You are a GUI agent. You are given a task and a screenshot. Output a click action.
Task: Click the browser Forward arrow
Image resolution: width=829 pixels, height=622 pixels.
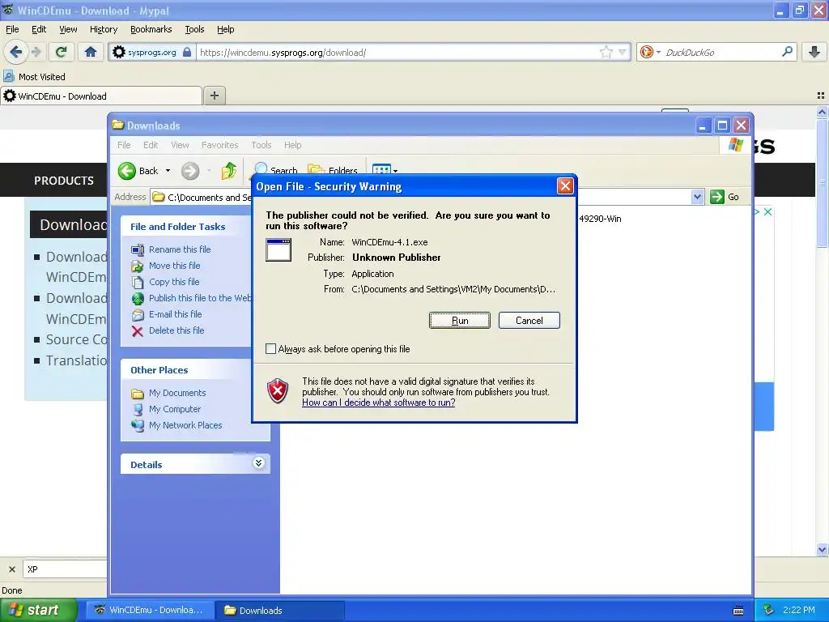click(x=36, y=52)
